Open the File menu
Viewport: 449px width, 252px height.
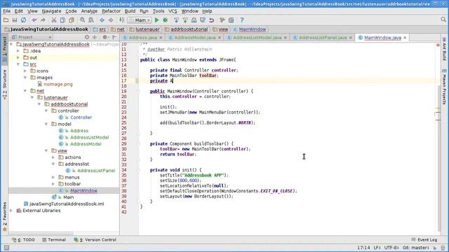coord(6,11)
